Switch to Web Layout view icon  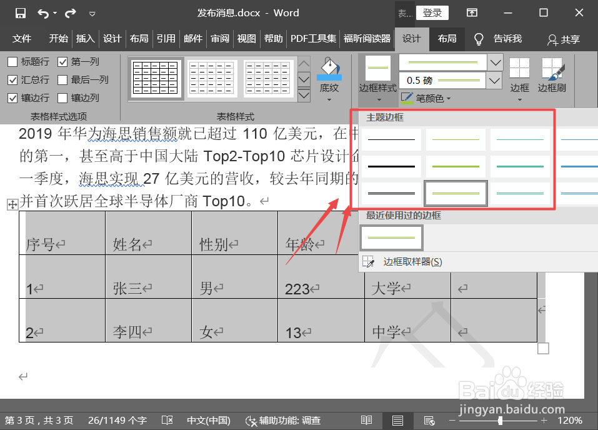click(x=429, y=421)
